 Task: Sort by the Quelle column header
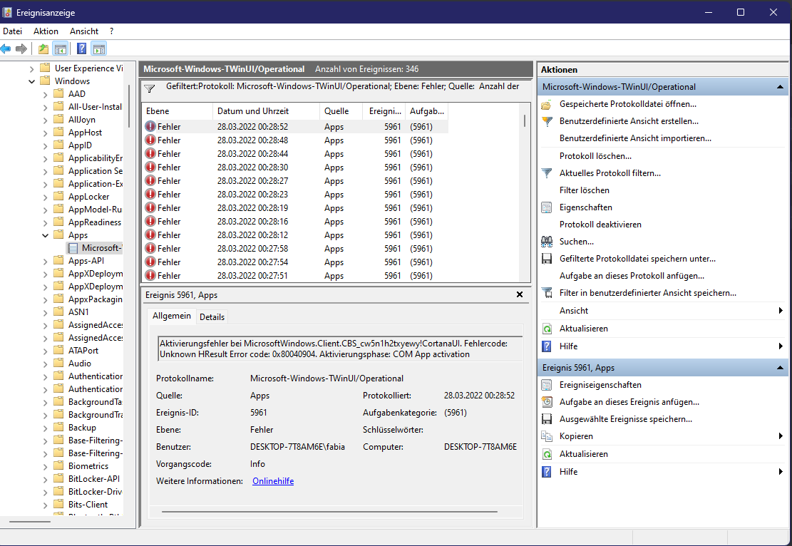click(x=341, y=111)
